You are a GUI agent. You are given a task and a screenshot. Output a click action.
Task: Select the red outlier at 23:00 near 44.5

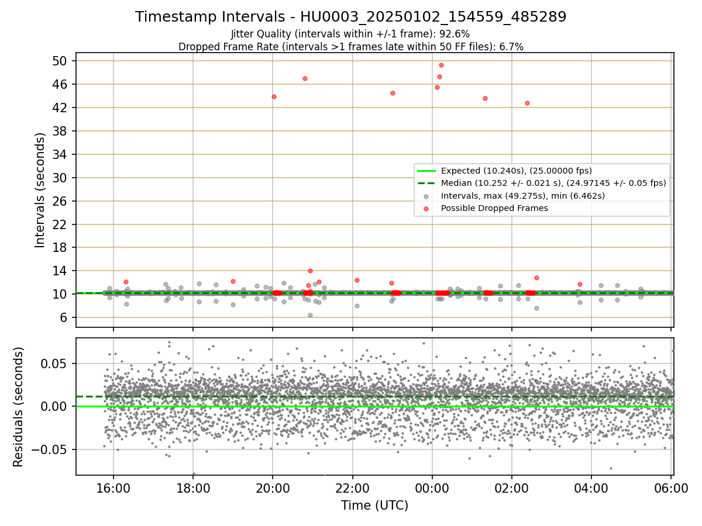click(393, 93)
